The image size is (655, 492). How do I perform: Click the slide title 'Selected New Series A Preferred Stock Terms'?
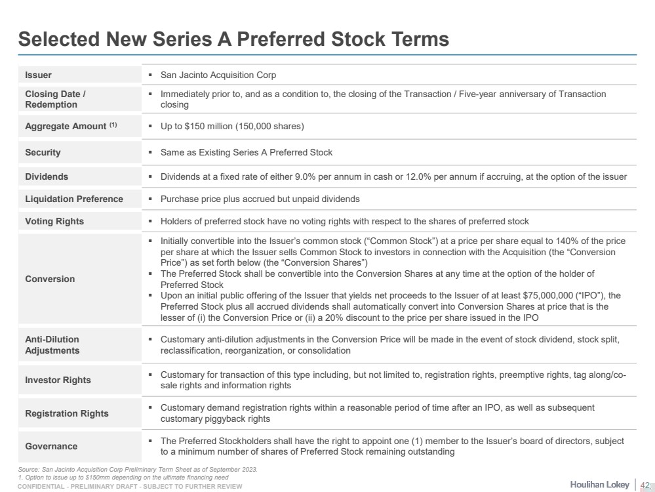(233, 39)
